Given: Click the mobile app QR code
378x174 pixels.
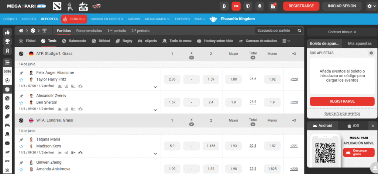Looking at the screenshot, I should [326, 153].
